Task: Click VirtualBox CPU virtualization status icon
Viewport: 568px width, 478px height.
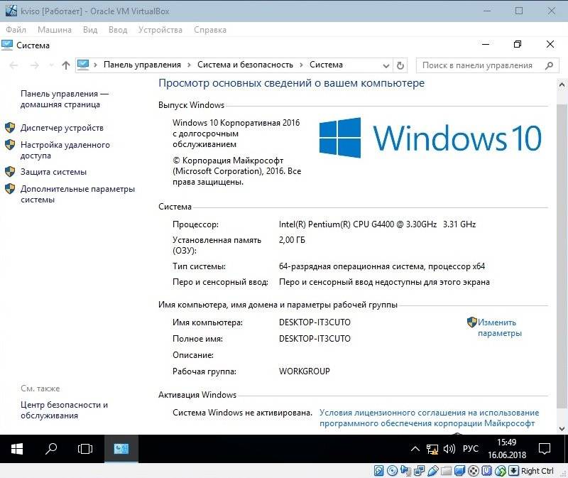Action: (486, 471)
